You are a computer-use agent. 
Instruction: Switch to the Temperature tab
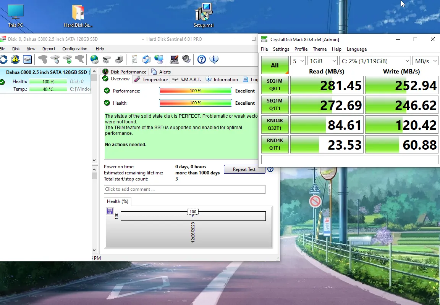point(151,80)
